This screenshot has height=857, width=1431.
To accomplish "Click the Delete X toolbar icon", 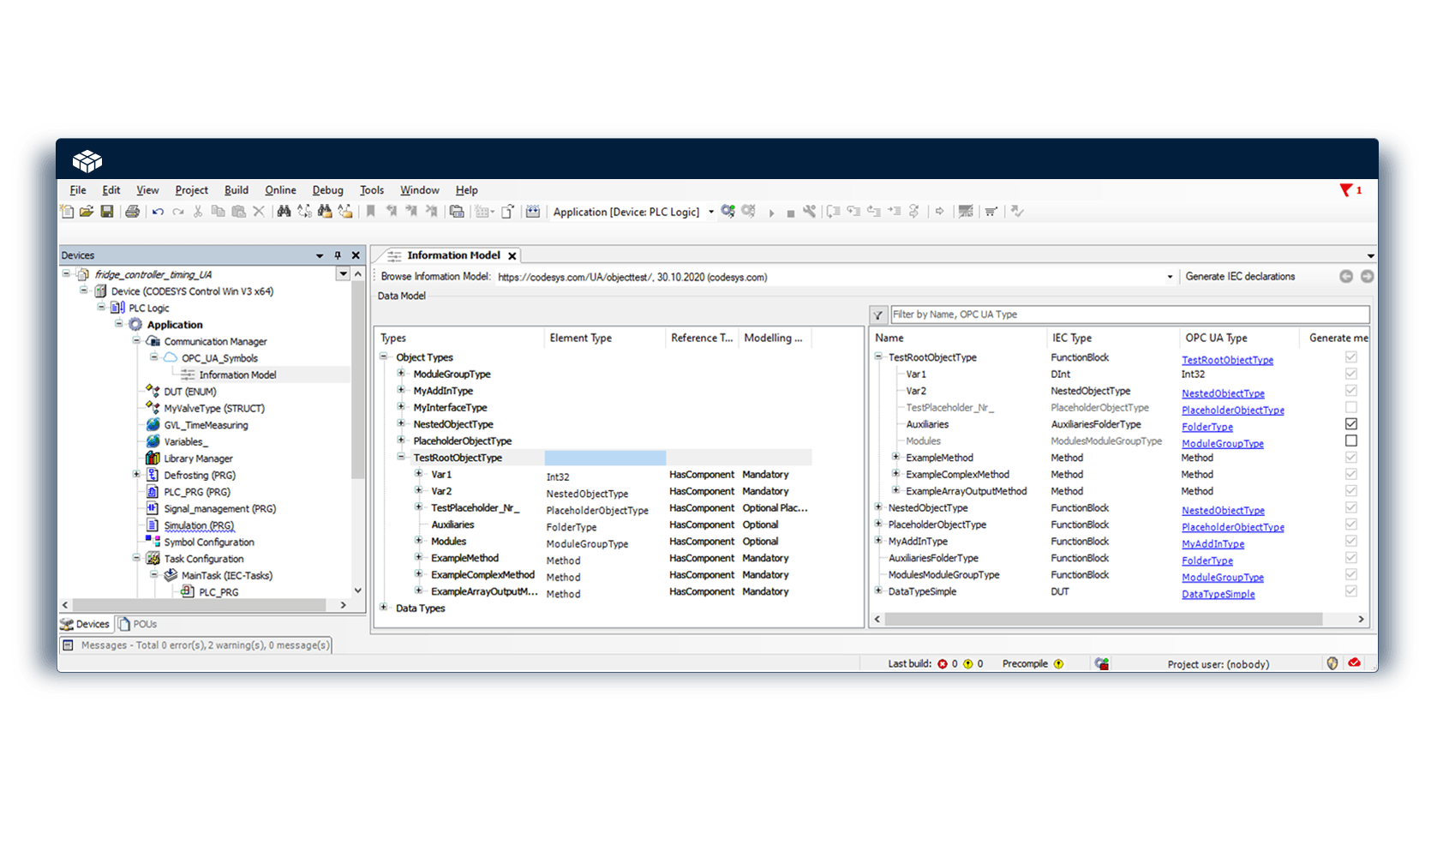I will (x=259, y=212).
